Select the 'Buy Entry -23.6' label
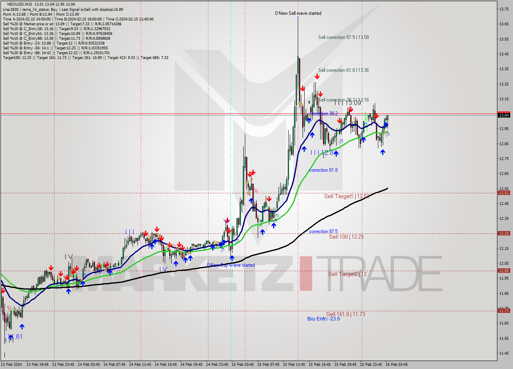 (x=323, y=319)
